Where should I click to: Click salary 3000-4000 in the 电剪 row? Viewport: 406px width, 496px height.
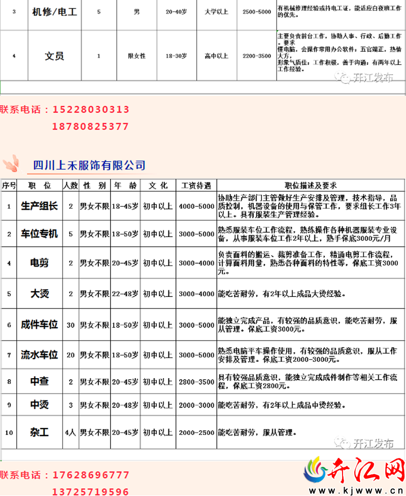pyautogui.click(x=196, y=263)
